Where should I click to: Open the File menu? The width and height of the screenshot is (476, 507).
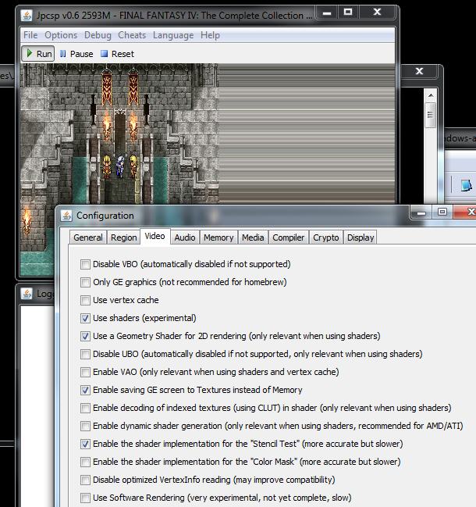point(30,35)
